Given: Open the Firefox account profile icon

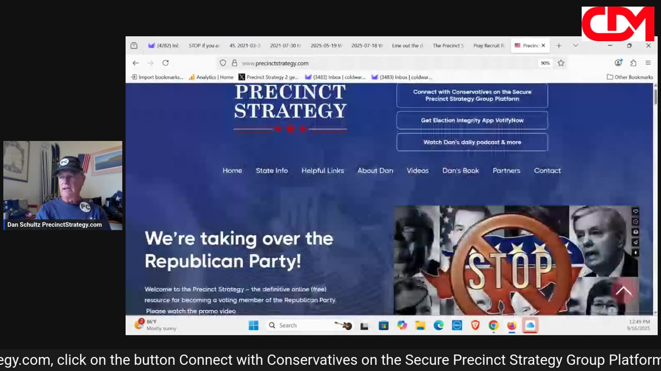Looking at the screenshot, I should pyautogui.click(x=618, y=63).
